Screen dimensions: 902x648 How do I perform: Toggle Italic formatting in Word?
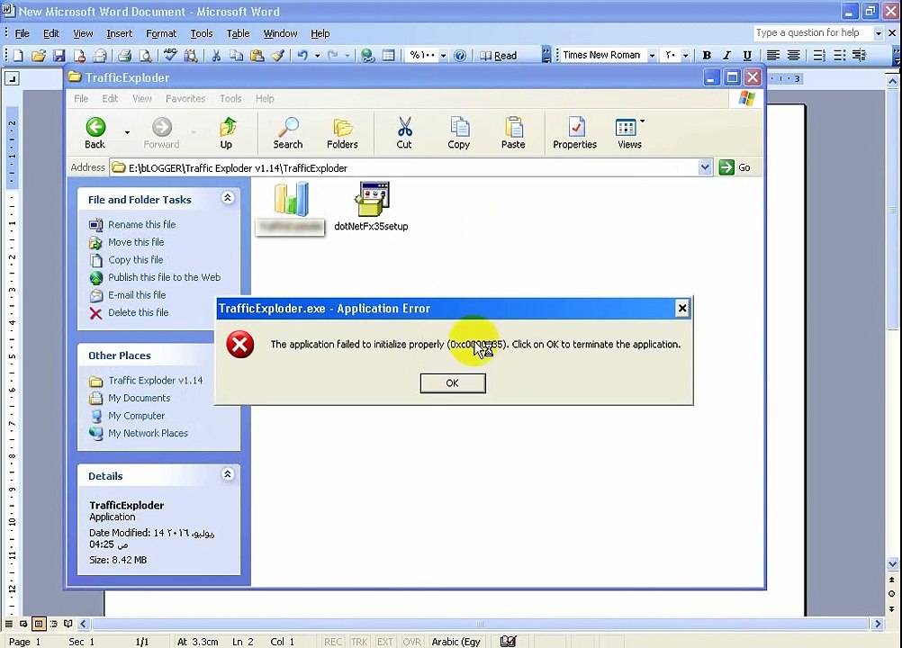[726, 55]
